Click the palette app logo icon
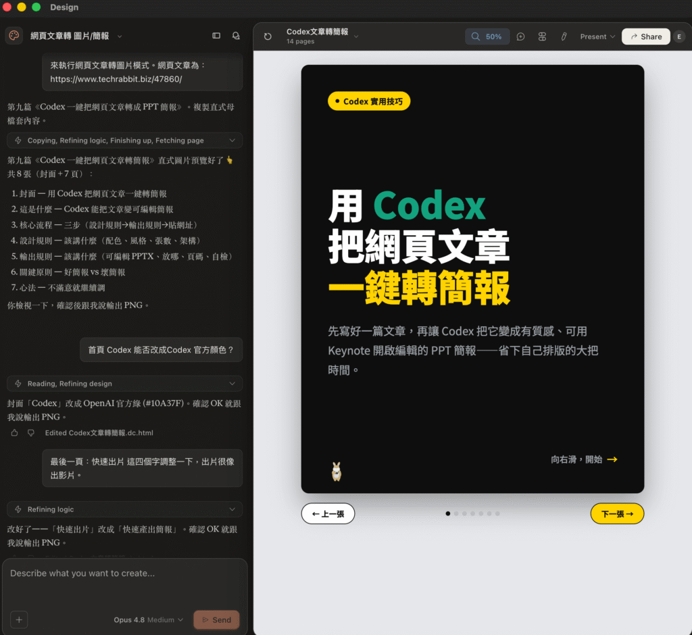The width and height of the screenshot is (692, 635). pyautogui.click(x=14, y=35)
